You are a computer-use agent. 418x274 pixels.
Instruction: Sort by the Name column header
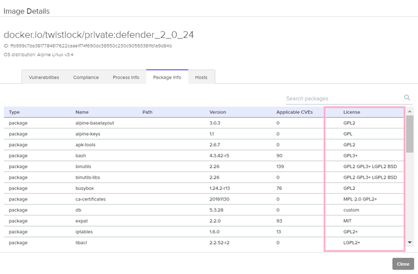coord(82,112)
